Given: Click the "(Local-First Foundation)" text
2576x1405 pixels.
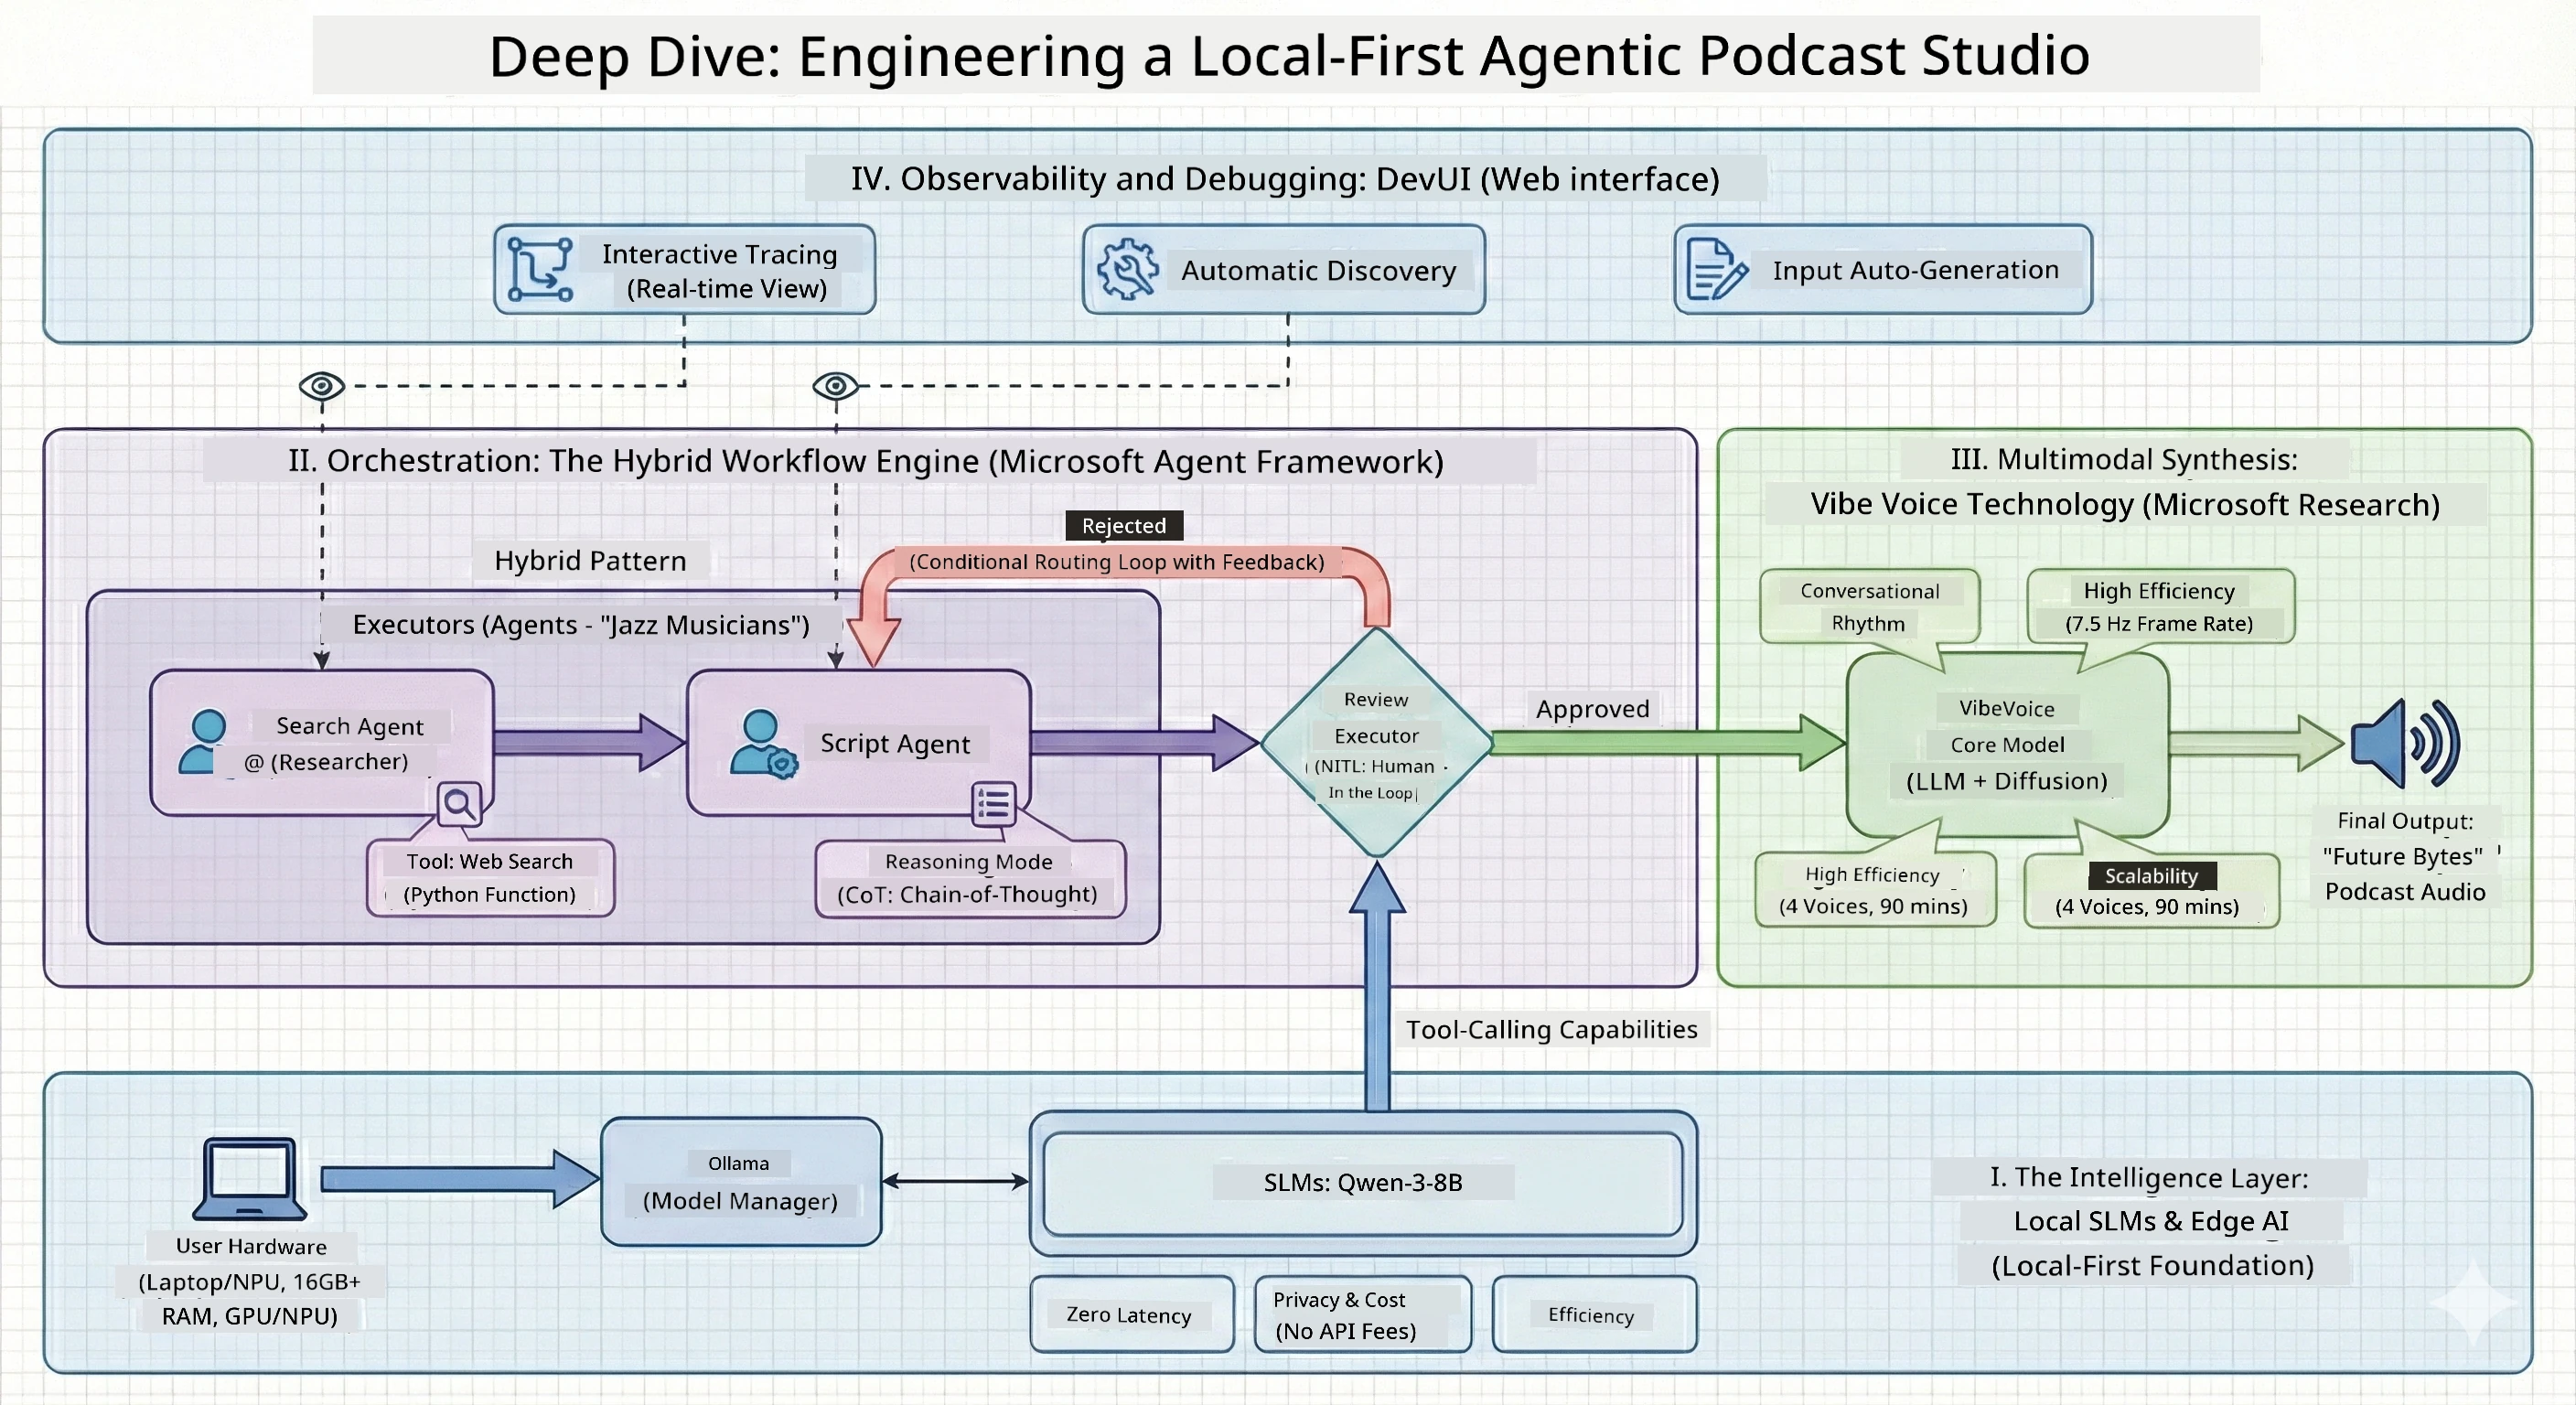Looking at the screenshot, I should click(2153, 1266).
